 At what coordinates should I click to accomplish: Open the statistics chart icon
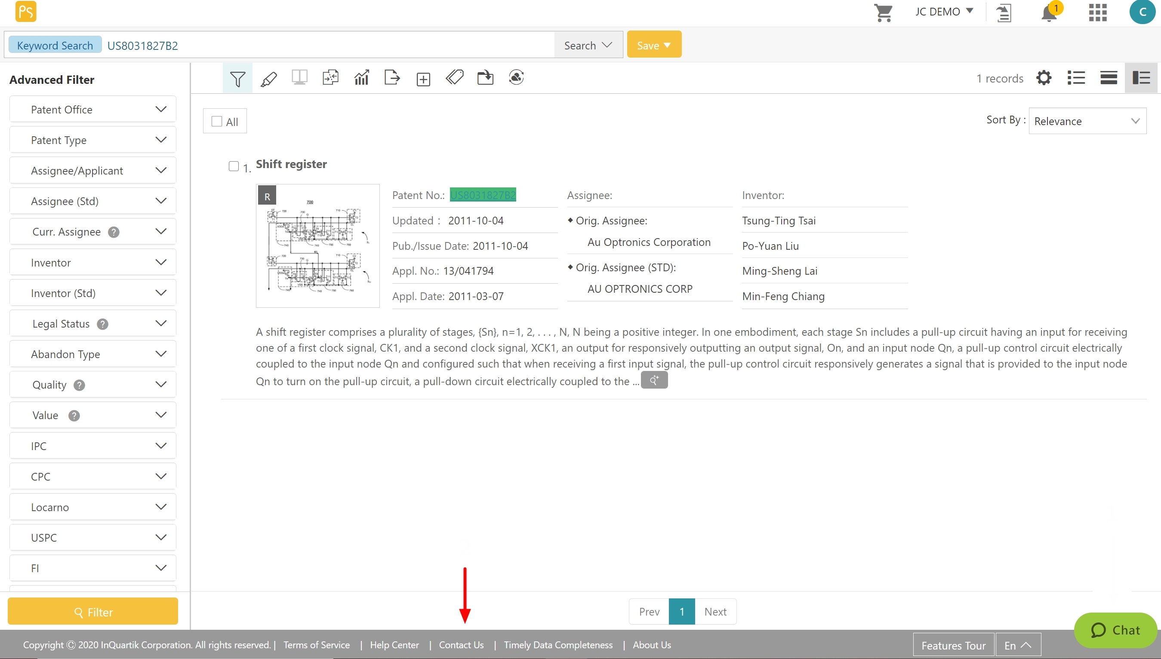361,78
